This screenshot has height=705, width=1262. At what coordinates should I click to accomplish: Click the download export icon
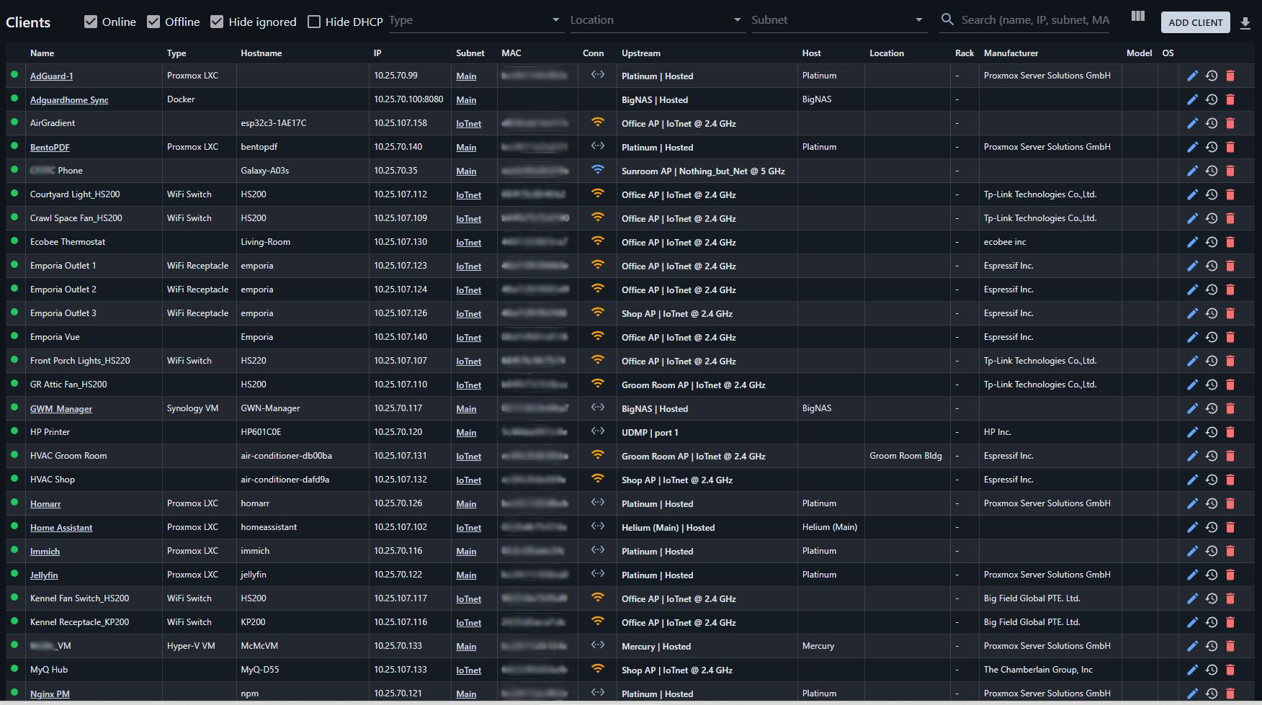pos(1245,23)
